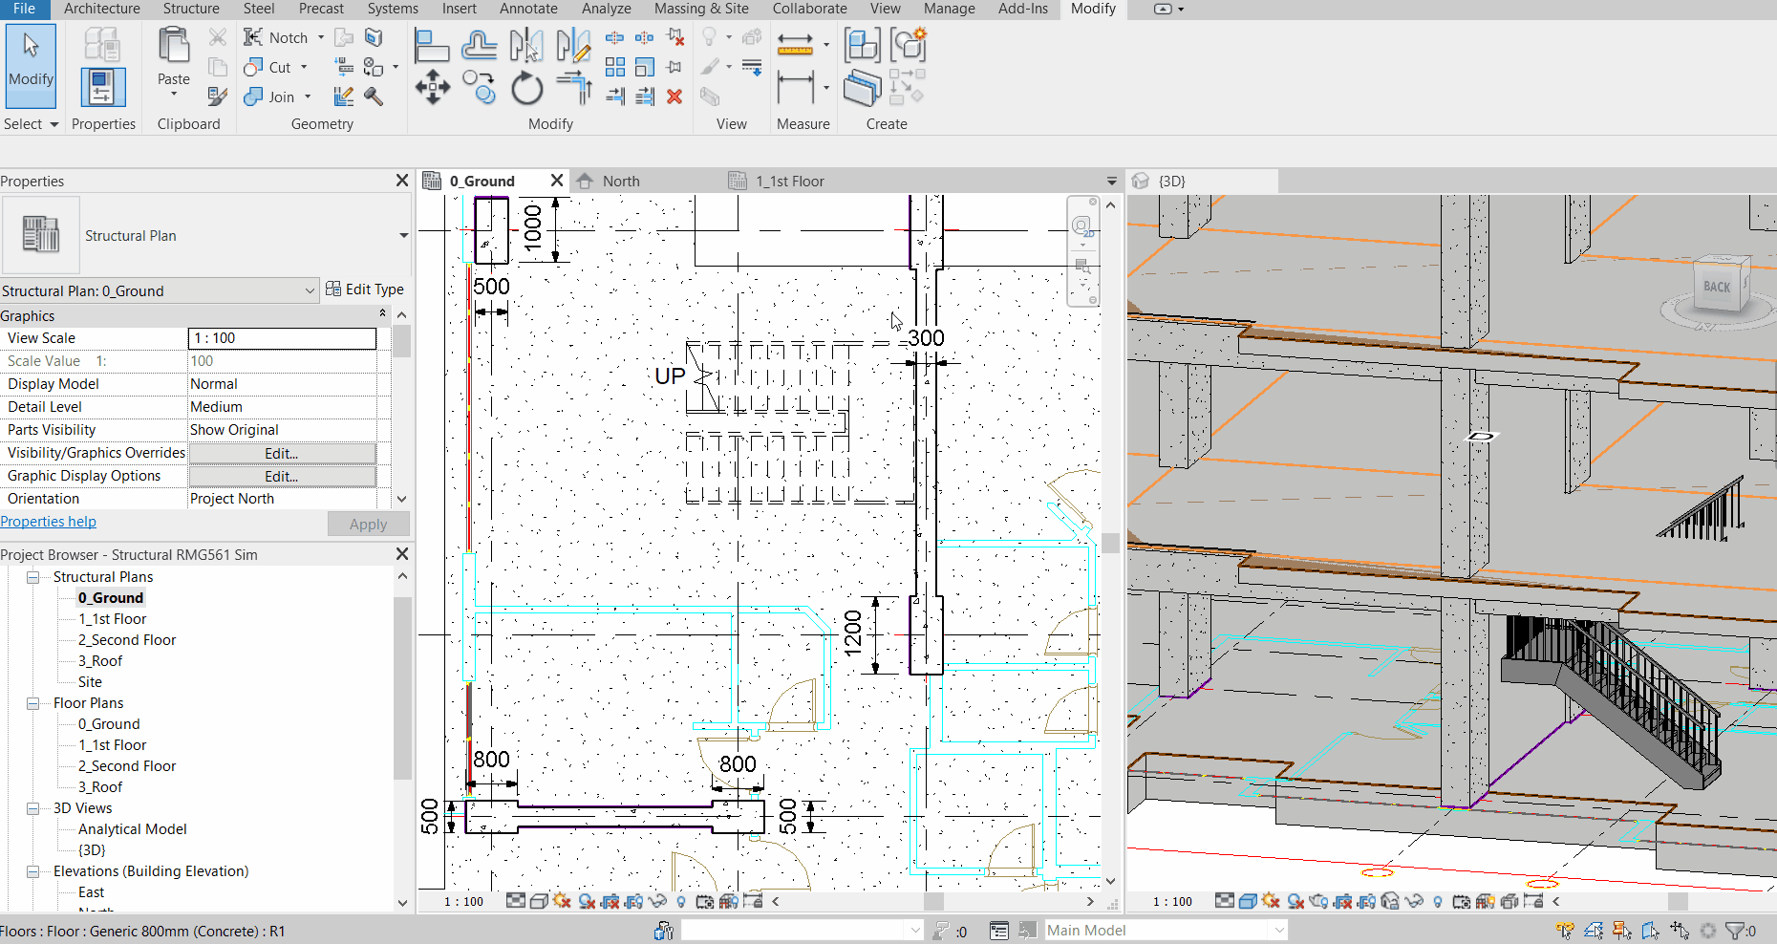Viewport: 1777px width, 944px height.
Task: Select Mirror - Pick Axis tool
Action: [526, 45]
